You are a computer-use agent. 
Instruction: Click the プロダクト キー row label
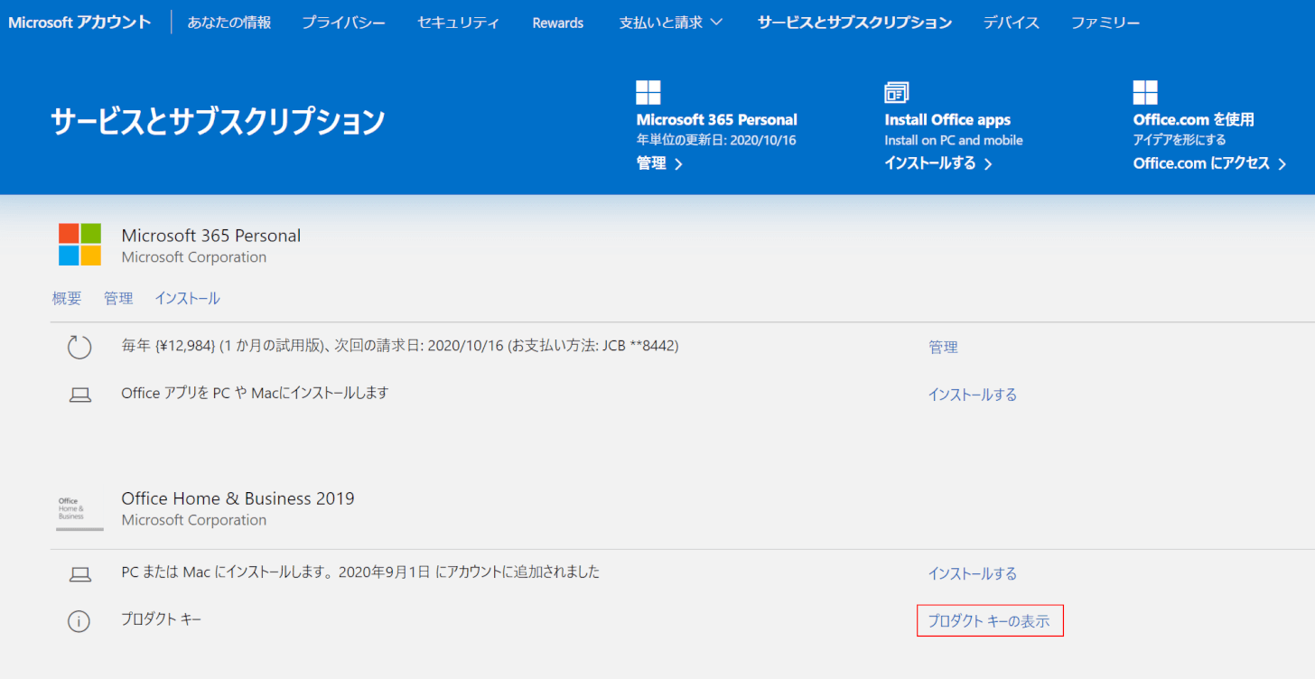[x=162, y=619]
